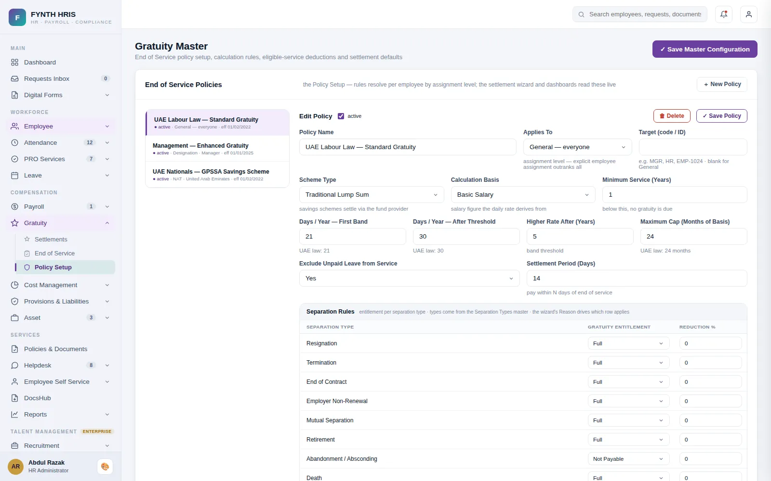
Task: Click the New Policy button
Action: point(722,84)
